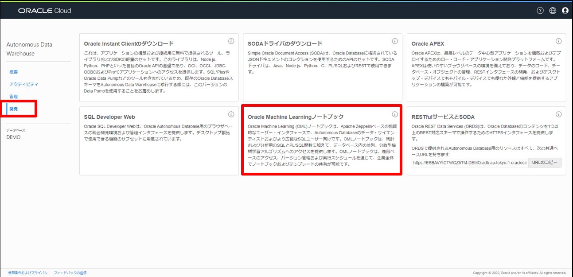
Task: Open 管理 in the sidebar
Action: tap(14, 97)
